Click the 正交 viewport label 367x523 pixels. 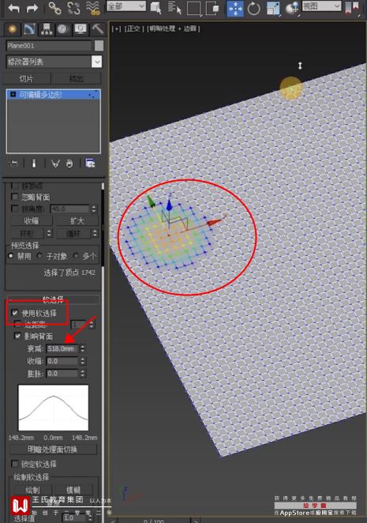[134, 28]
